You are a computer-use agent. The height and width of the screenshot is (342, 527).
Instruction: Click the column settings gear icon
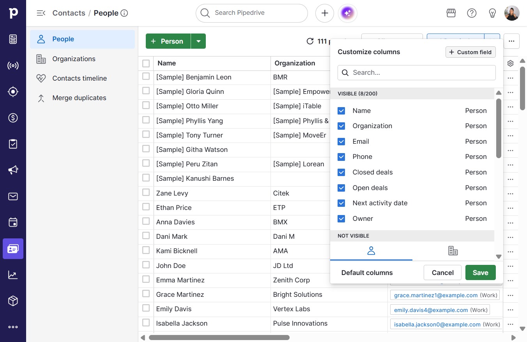511,63
